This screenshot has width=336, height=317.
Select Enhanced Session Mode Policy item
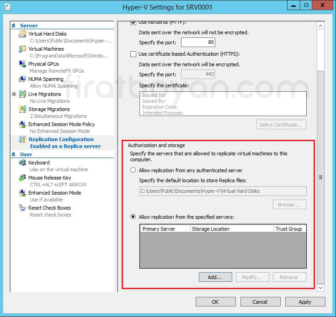click(x=62, y=124)
